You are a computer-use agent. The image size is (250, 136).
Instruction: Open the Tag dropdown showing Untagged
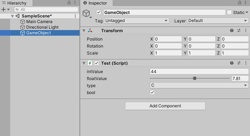(137, 21)
